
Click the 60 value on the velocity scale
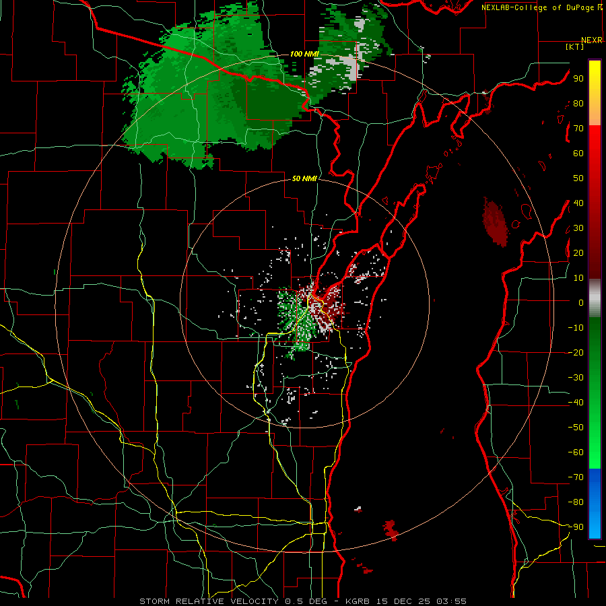[578, 153]
